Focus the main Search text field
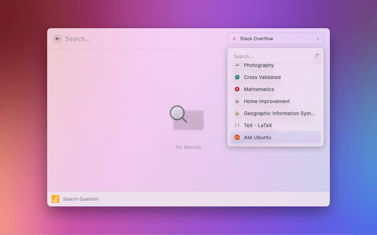Image resolution: width=377 pixels, height=235 pixels. click(141, 39)
